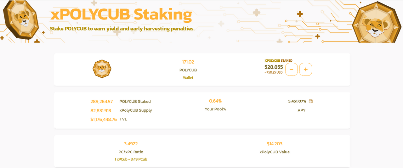Click the 289,264.57 POLYCUB Staked figure
This screenshot has height=168, width=403.
point(101,102)
